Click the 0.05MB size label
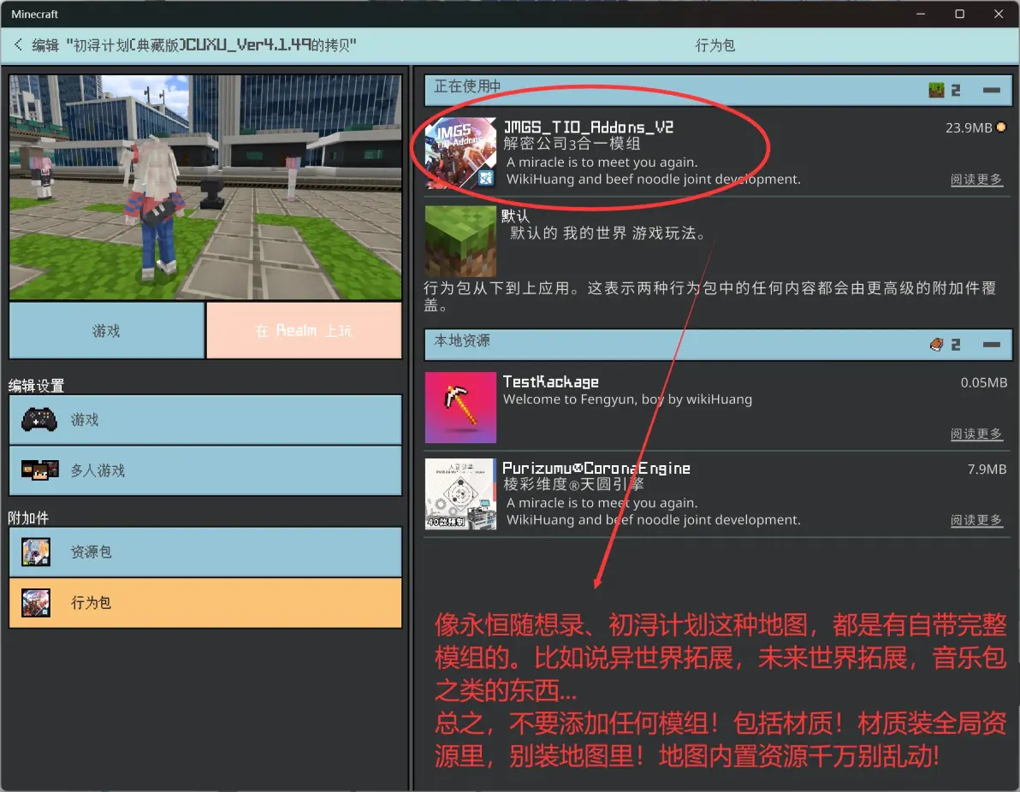1020x792 pixels. (983, 382)
